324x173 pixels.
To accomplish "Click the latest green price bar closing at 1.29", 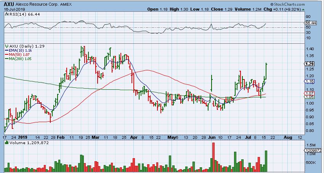I will click(266, 71).
